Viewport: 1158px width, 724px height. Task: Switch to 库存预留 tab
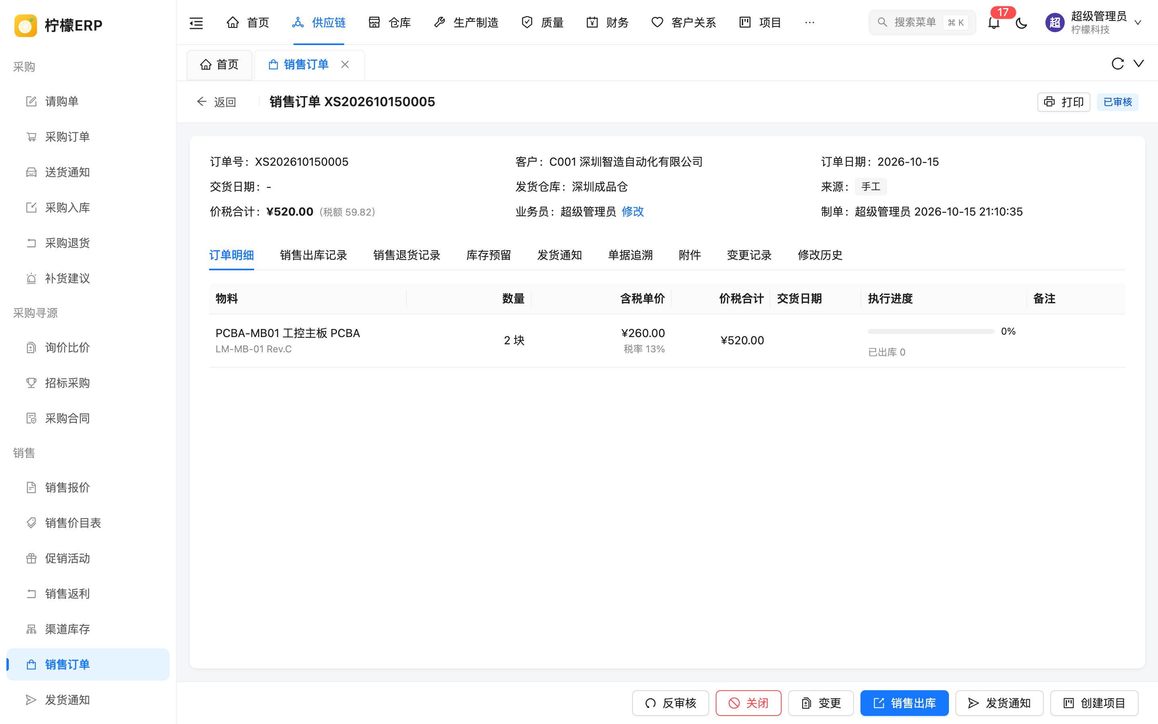point(489,255)
